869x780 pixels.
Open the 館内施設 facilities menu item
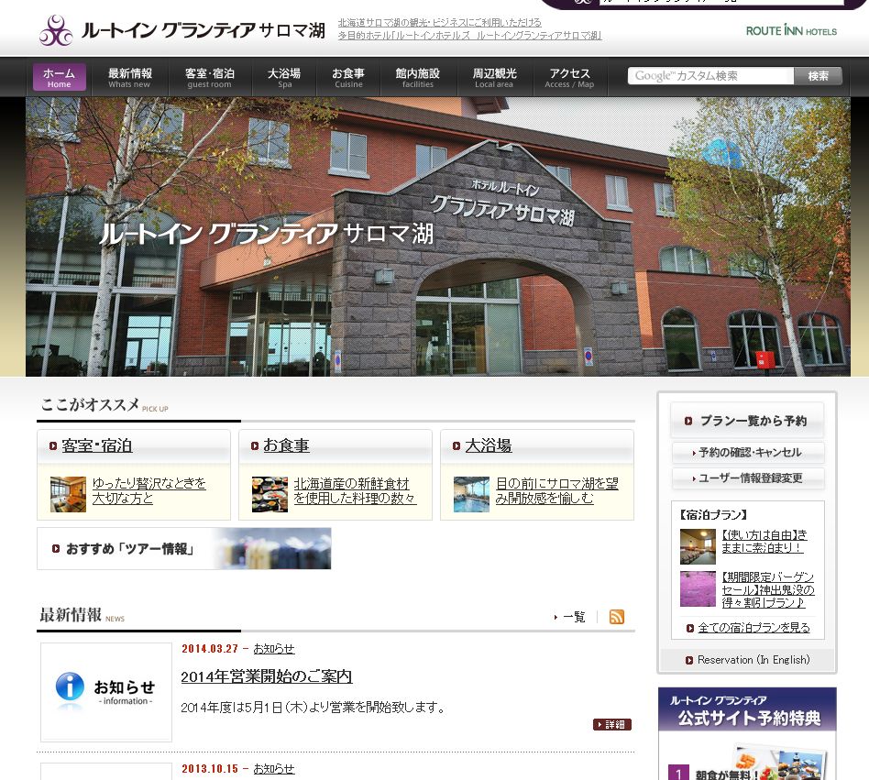click(x=417, y=77)
